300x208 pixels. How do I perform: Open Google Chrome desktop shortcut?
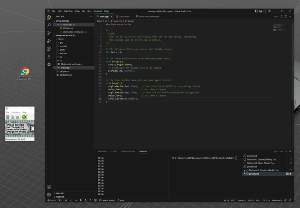click(25, 72)
